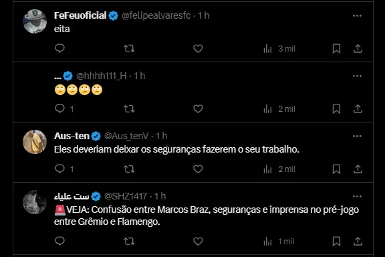This screenshot has height=257, width=385.
Task: Share the @SHZ1417 tweet about Marcos Braz
Action: [358, 241]
